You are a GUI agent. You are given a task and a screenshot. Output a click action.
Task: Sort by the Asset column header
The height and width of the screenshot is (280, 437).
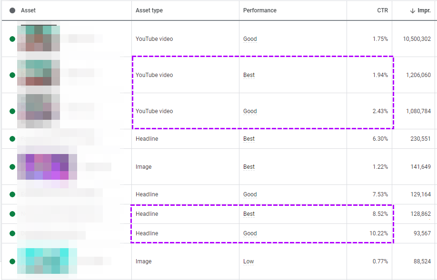[x=28, y=10]
